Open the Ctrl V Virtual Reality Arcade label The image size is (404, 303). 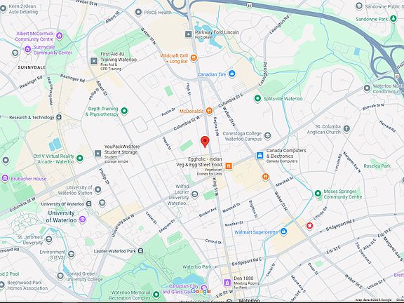[x=53, y=159]
